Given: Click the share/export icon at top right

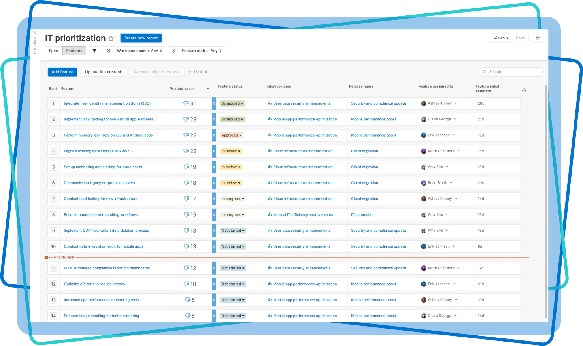Looking at the screenshot, I should 538,38.
